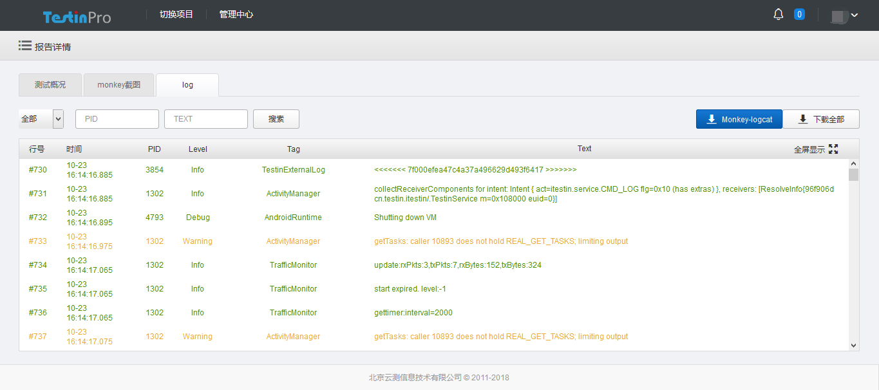Click the 全屏显示 link
The height and width of the screenshot is (390, 879).
[809, 149]
